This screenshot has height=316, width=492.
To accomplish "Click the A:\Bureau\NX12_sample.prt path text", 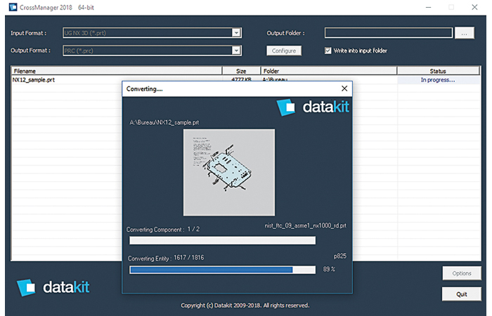I will [x=164, y=123].
